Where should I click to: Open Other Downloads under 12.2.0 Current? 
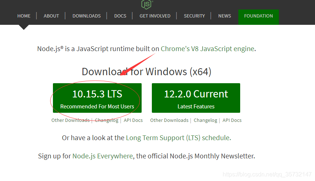(x=169, y=120)
